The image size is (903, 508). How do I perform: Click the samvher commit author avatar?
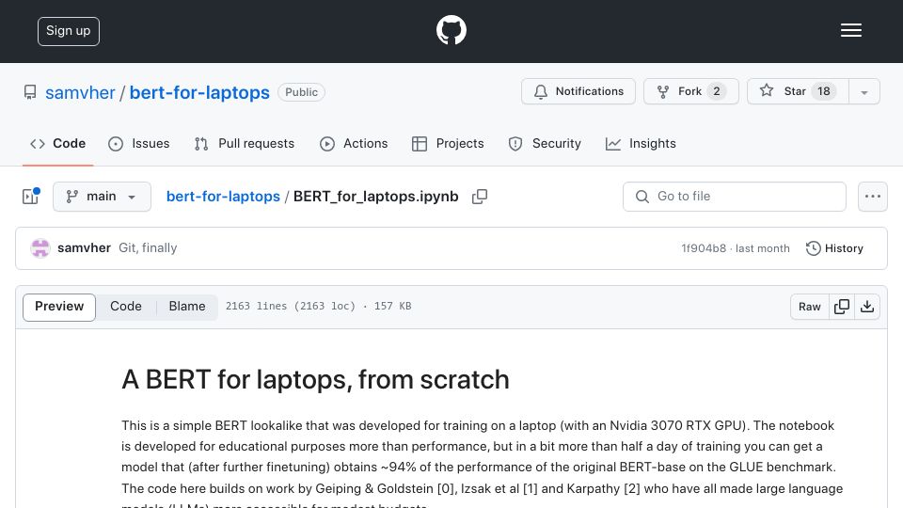click(40, 248)
